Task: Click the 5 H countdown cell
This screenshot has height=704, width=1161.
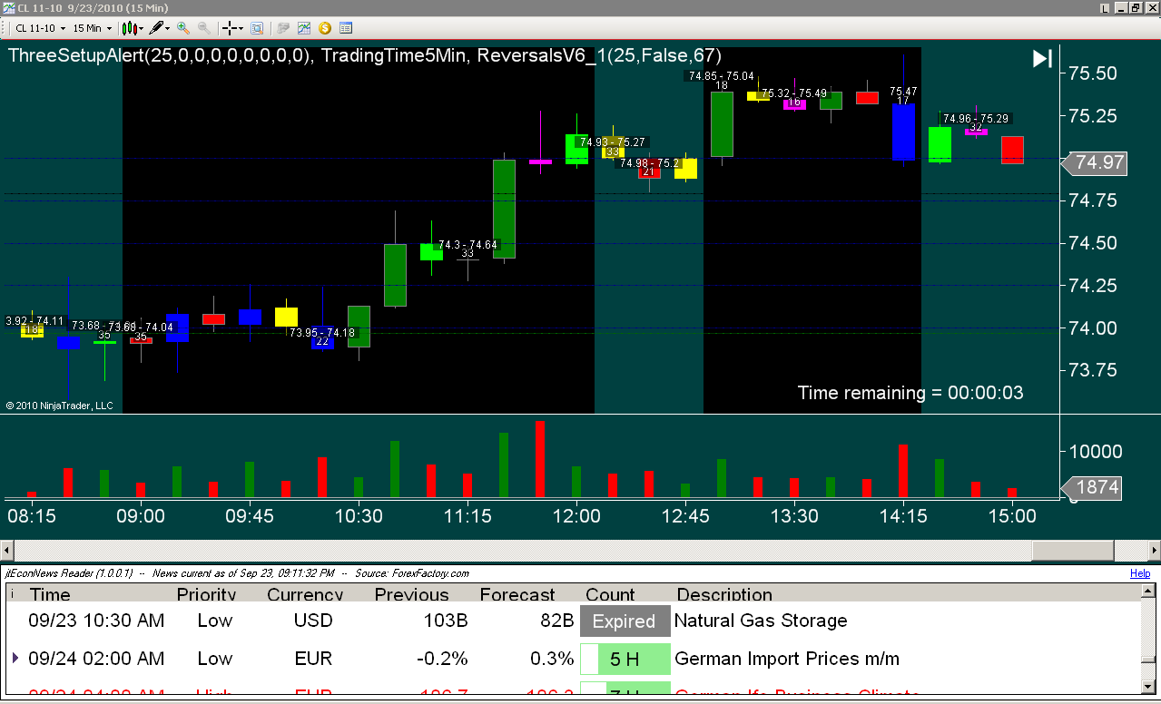Action: point(625,659)
